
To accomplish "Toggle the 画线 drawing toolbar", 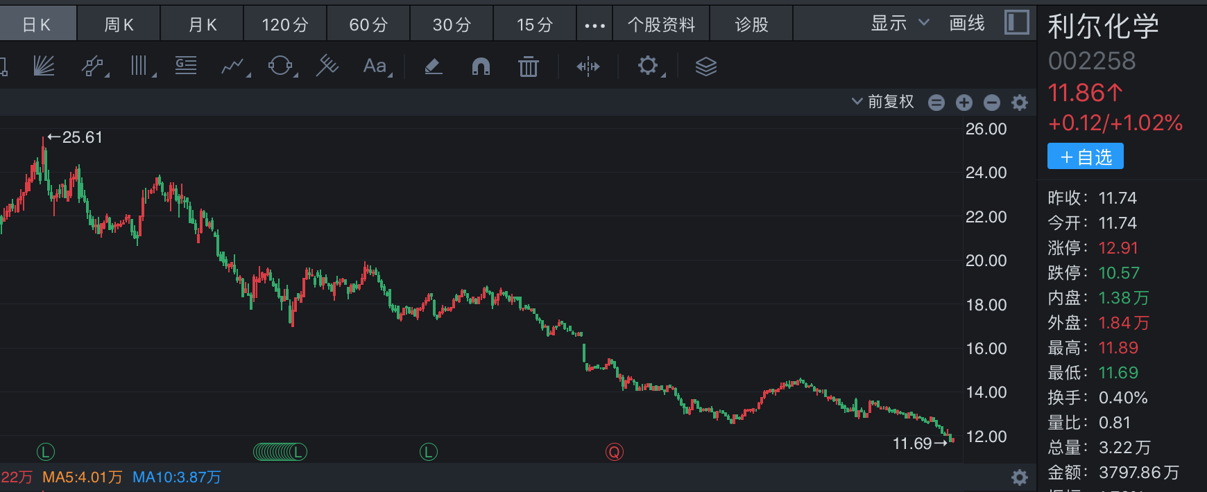I will point(967,24).
